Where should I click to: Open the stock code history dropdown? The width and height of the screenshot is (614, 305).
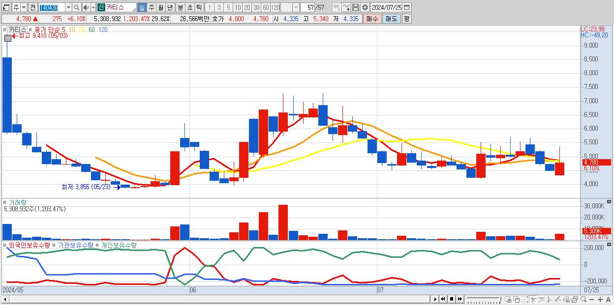tap(68, 7)
